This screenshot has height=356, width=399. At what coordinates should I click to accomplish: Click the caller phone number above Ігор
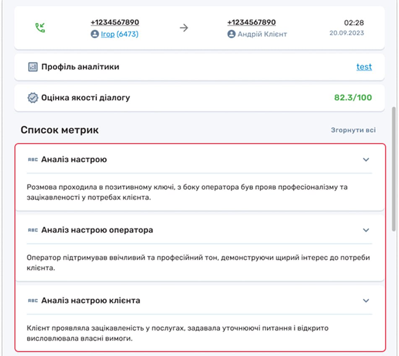click(115, 22)
